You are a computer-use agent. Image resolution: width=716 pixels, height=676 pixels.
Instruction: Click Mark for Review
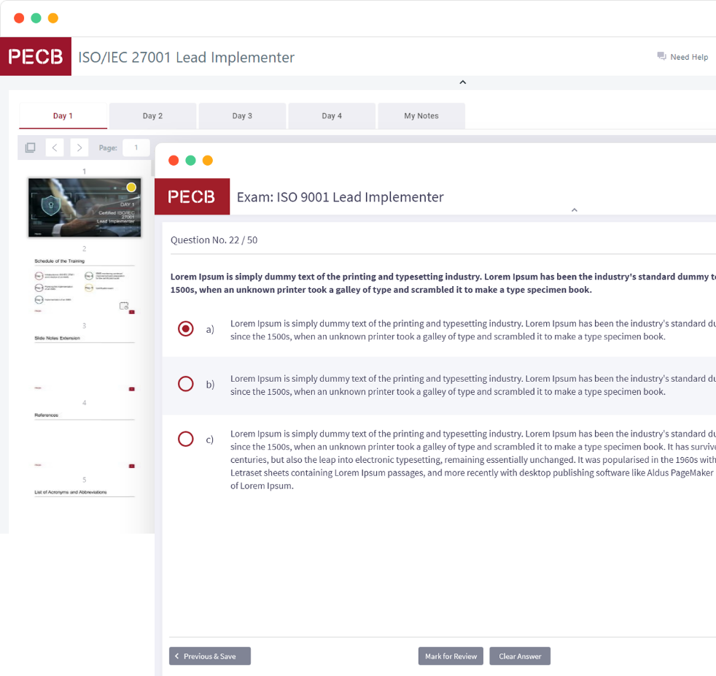(451, 656)
